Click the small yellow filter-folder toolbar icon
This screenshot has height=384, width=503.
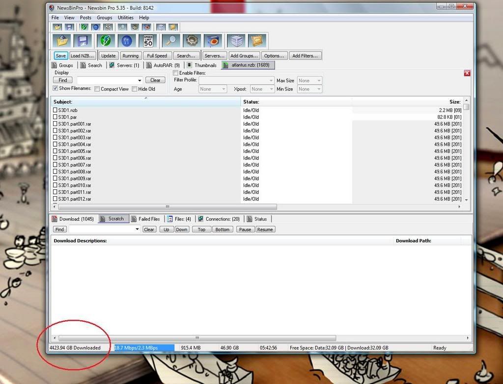click(x=173, y=27)
